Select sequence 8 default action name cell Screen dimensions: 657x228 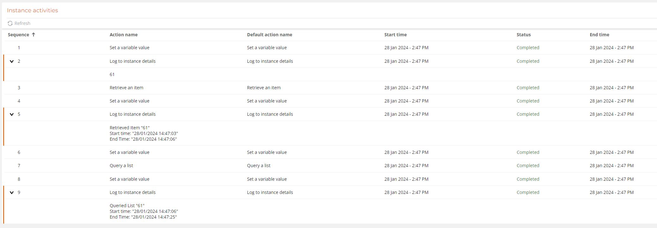(x=267, y=179)
